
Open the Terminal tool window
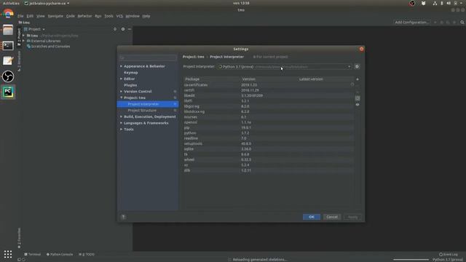(32, 254)
